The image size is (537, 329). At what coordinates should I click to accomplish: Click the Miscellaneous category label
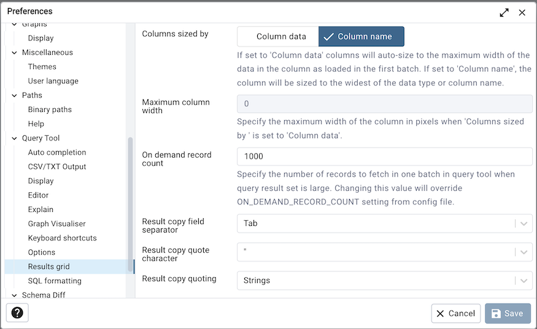[47, 52]
